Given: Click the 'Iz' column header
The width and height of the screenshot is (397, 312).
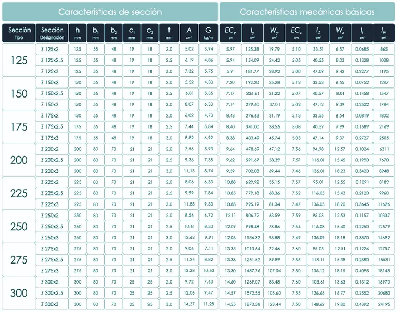Looking at the screenshot, I should [x=318, y=33].
